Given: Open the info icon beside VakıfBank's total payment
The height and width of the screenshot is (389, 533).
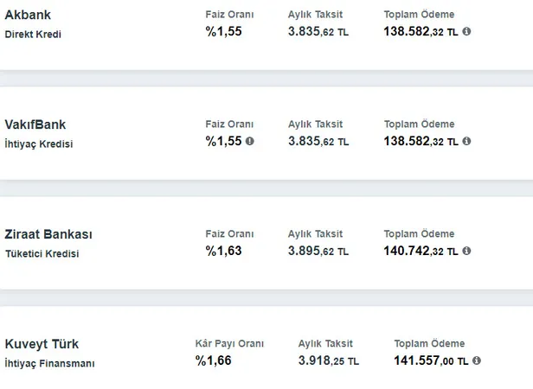Looking at the screenshot, I should coord(467,141).
